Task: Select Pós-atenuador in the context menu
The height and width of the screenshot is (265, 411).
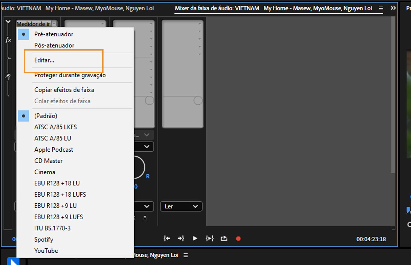Action: click(75, 45)
